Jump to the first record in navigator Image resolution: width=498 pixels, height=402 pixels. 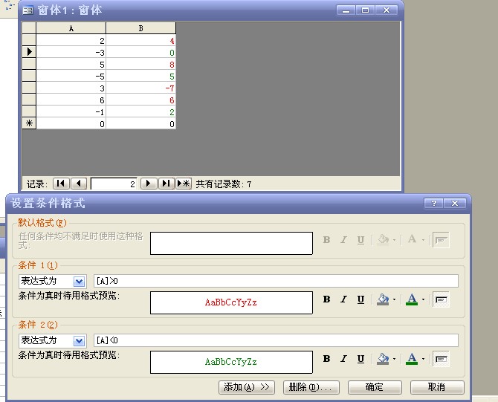pyautogui.click(x=61, y=184)
